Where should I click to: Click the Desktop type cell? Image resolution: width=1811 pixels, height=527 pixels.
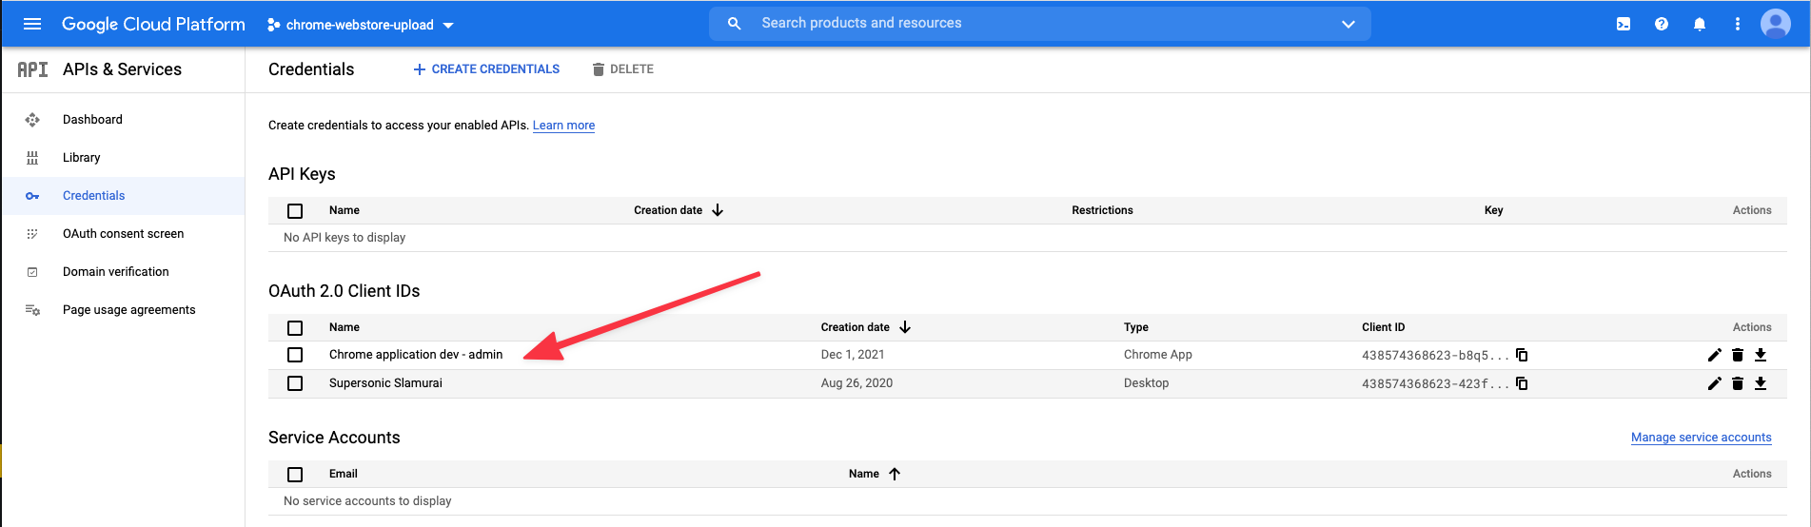tap(1146, 383)
